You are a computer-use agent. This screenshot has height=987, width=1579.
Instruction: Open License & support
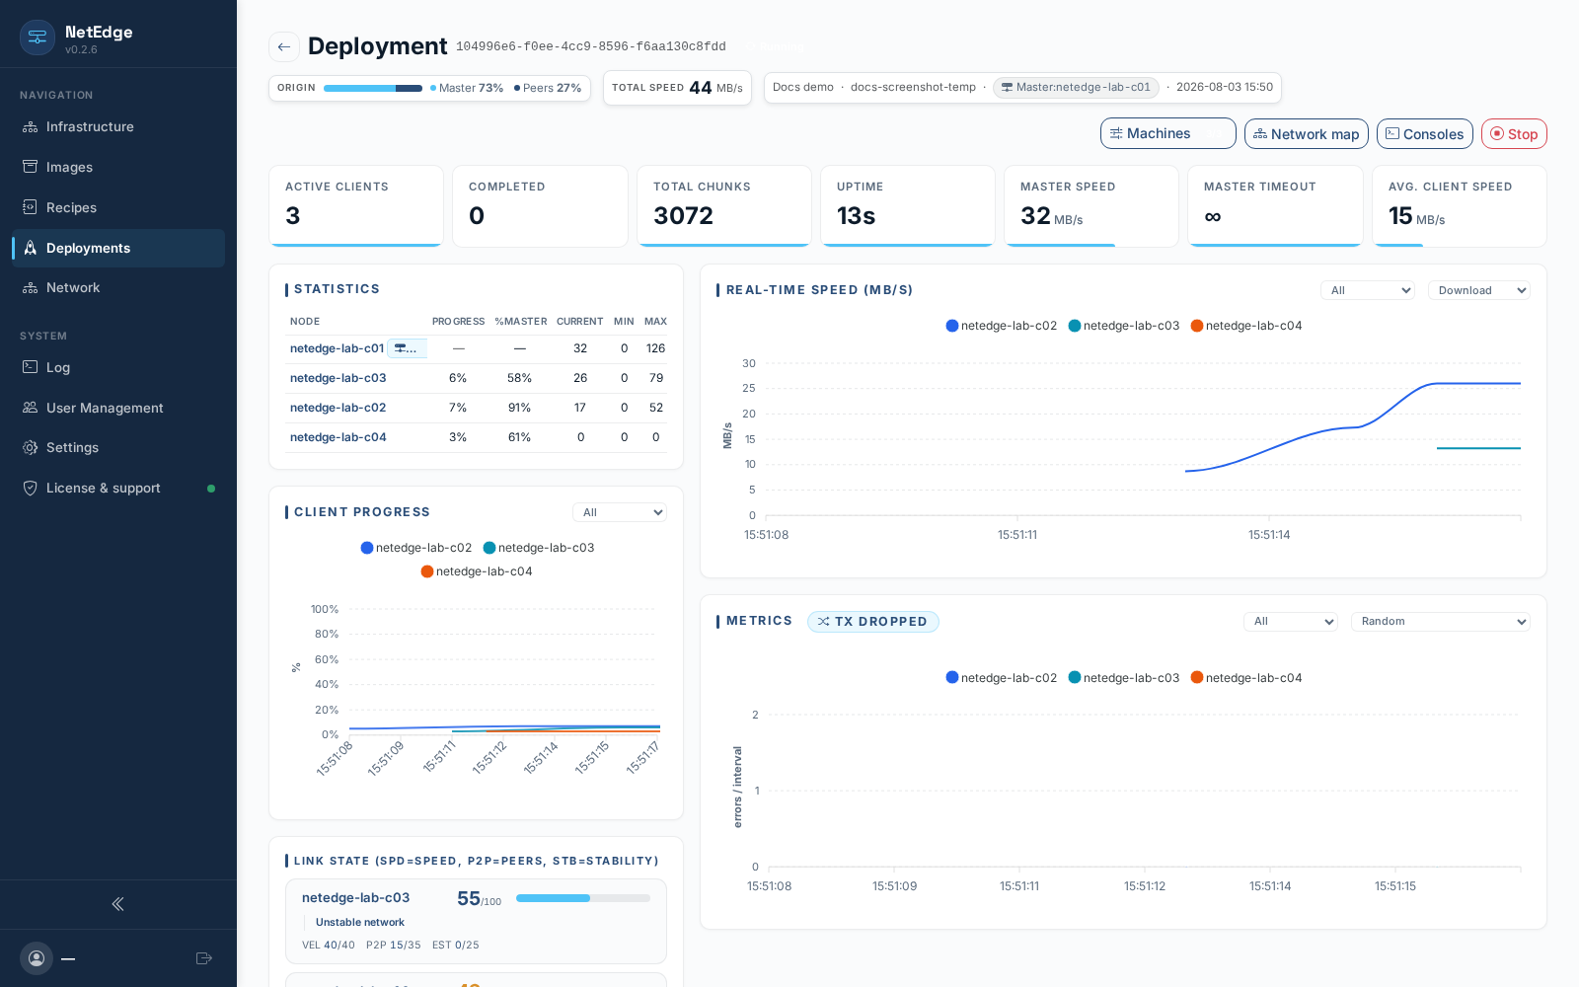[118, 488]
